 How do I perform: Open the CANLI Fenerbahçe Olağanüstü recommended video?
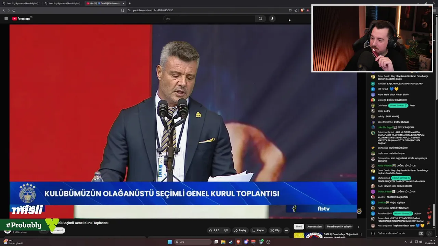click(341, 235)
